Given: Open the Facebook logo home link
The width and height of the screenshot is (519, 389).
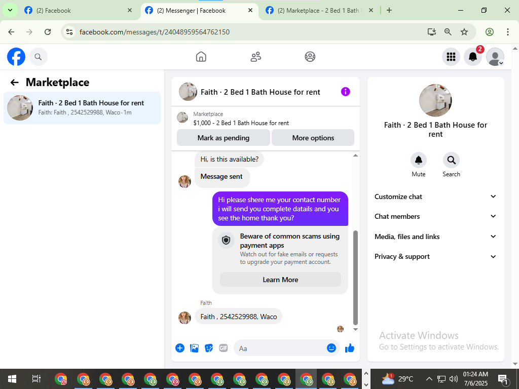Looking at the screenshot, I should [16, 57].
